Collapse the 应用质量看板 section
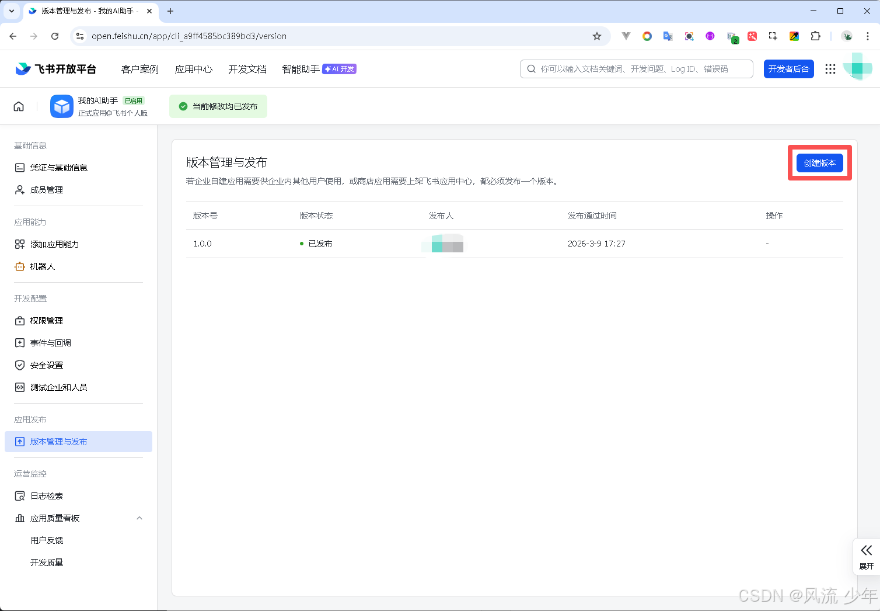Viewport: 880px width, 611px height. [139, 518]
